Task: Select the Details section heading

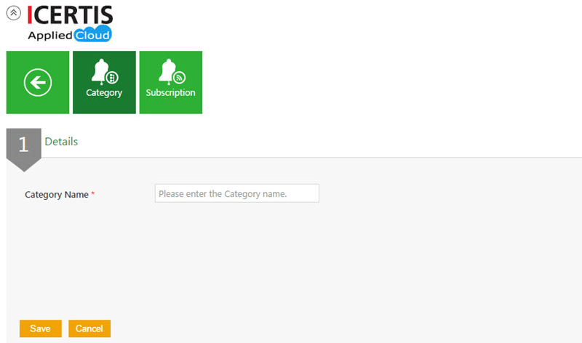Action: coord(61,142)
